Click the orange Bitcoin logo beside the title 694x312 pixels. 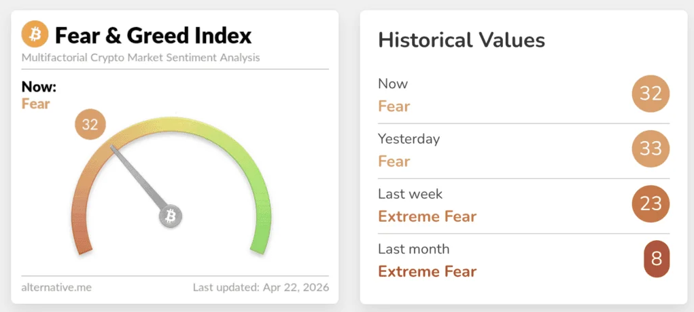click(35, 34)
